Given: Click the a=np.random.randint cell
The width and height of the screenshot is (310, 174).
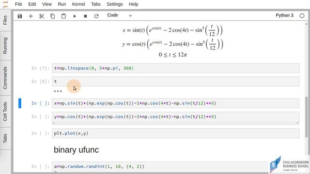Looking at the screenshot, I should tap(175, 166).
